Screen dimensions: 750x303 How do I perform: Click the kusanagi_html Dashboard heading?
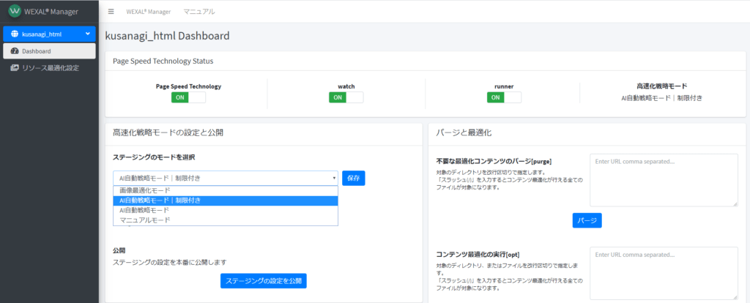click(167, 36)
